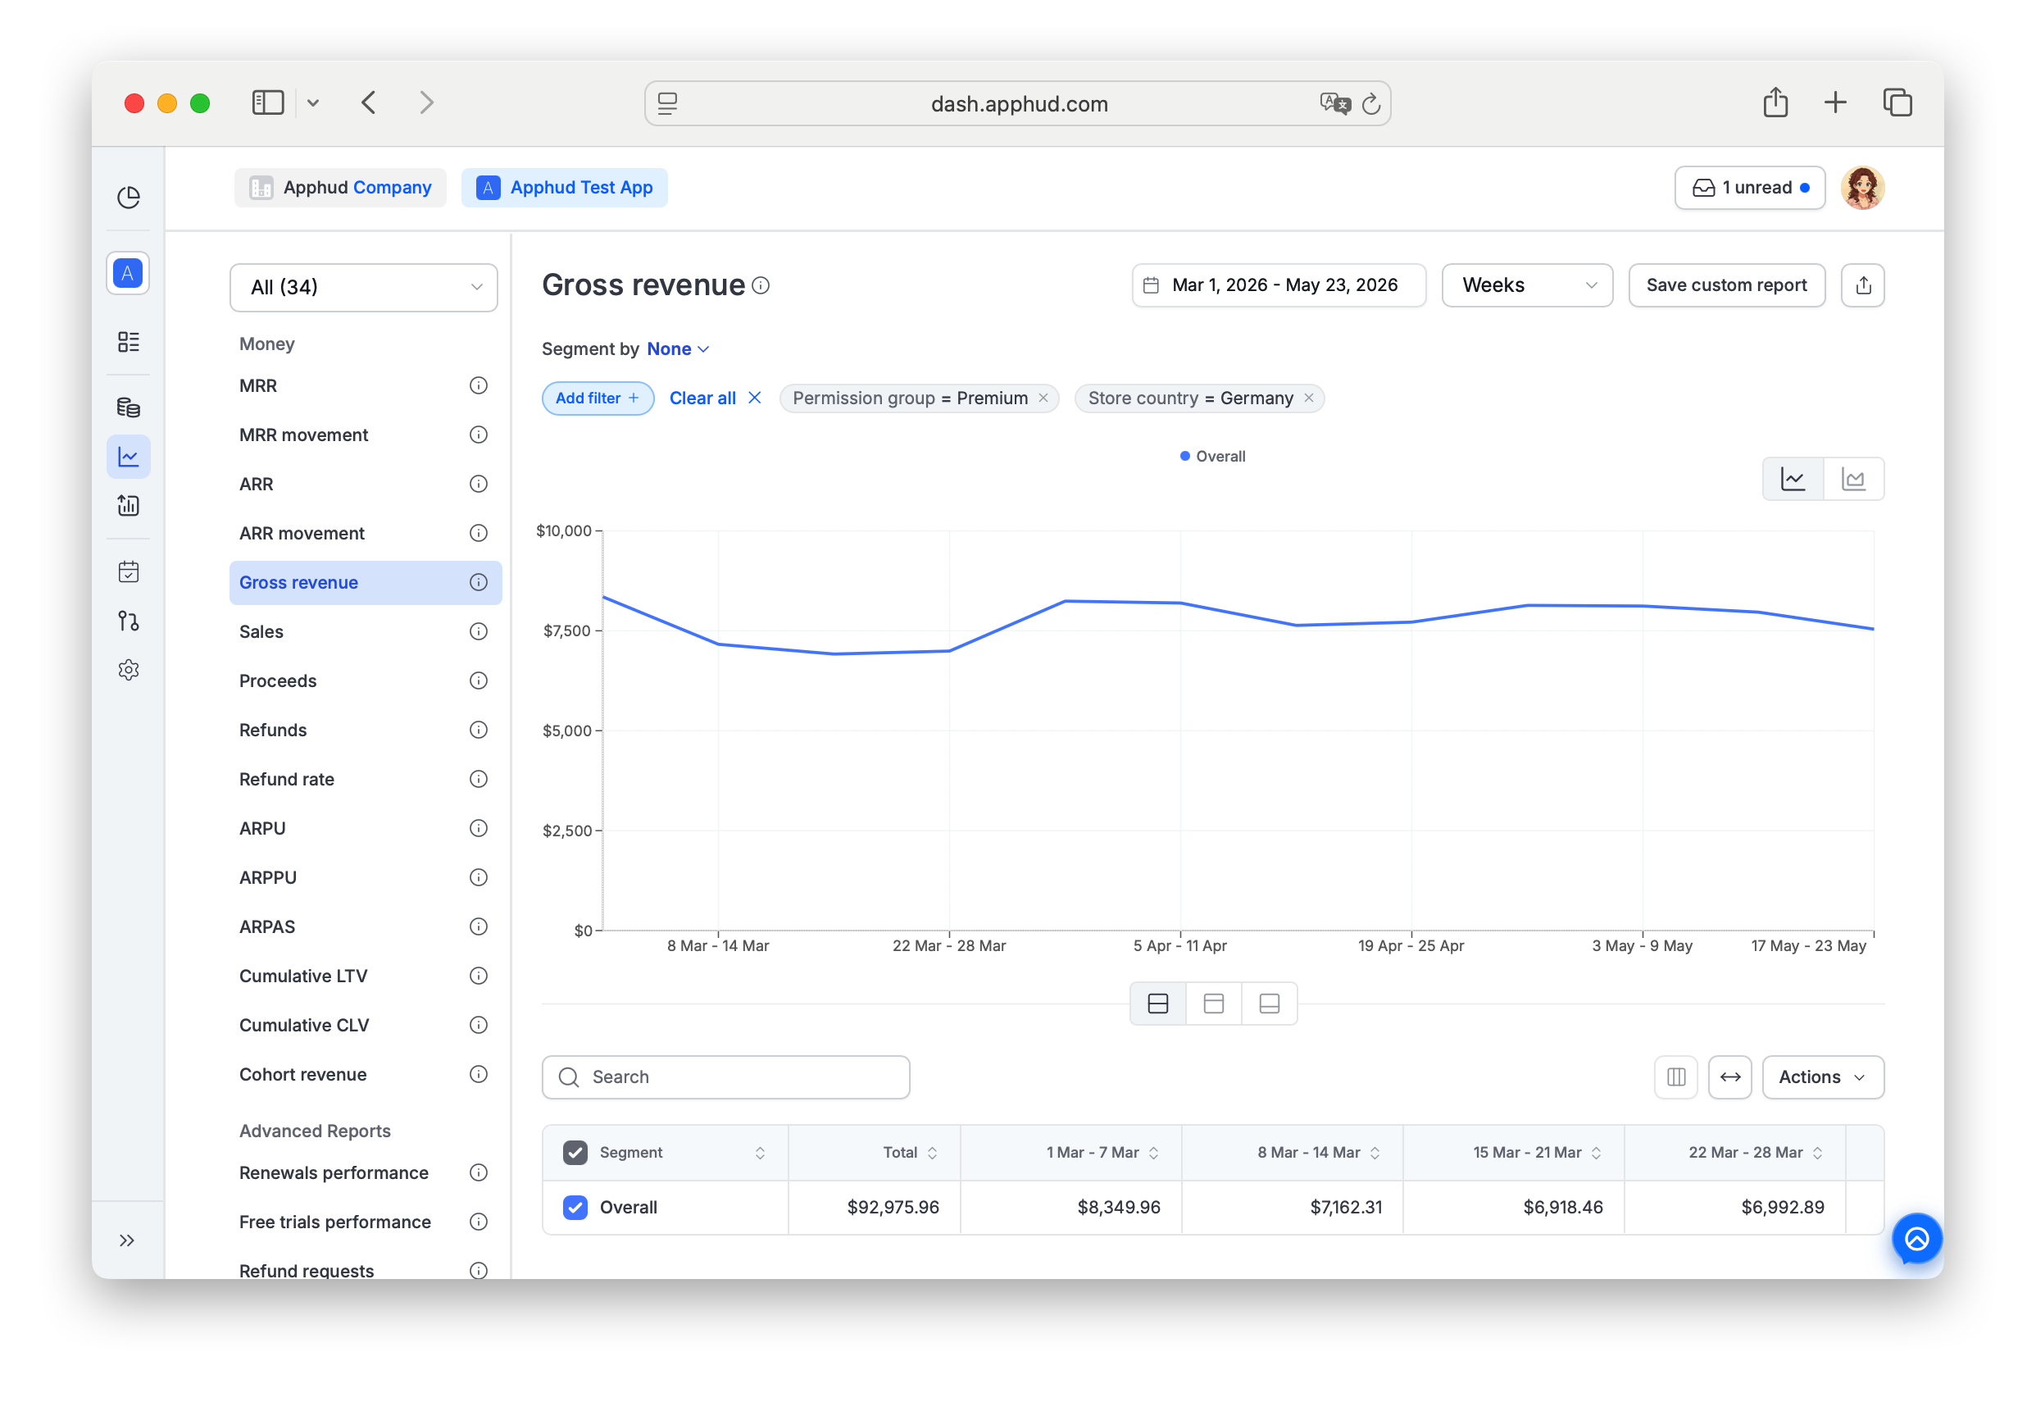This screenshot has width=2036, height=1402.
Task: Go back in Safari
Action: [369, 102]
